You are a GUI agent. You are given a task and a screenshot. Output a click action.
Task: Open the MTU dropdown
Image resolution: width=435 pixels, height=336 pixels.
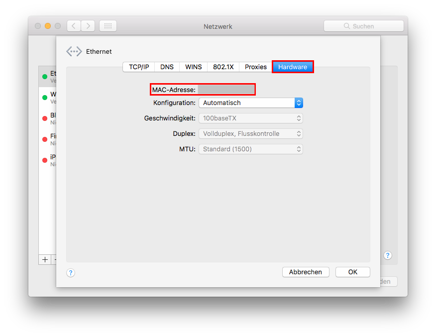tap(250, 149)
